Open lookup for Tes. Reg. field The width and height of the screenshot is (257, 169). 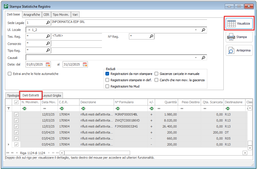coord(48,36)
